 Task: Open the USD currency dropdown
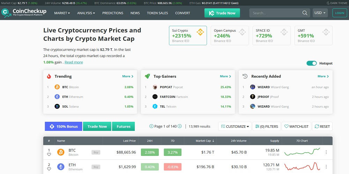coord(320,13)
